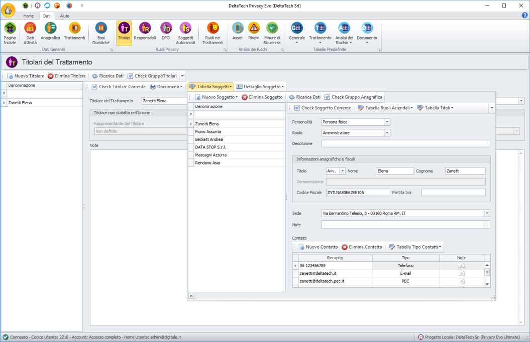Click the Cognome field containing Zanetti

pos(465,171)
